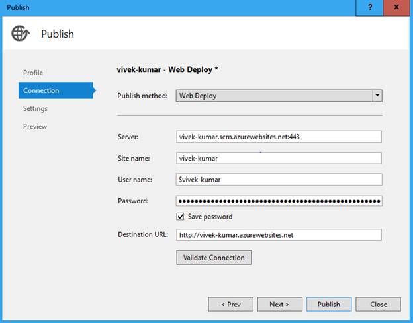Click the 'User name:' label
The width and height of the screenshot is (413, 323).
[x=135, y=180]
